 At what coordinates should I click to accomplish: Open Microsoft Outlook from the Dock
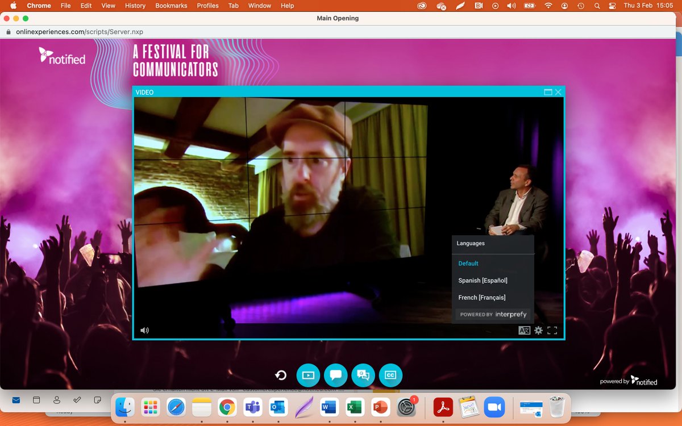278,407
